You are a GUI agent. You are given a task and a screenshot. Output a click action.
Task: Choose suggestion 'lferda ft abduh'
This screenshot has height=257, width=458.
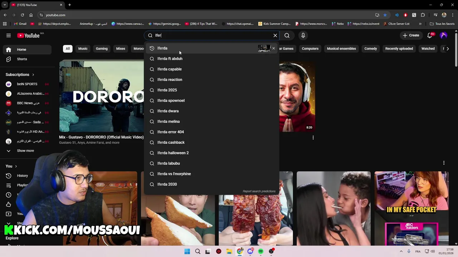tap(211, 59)
